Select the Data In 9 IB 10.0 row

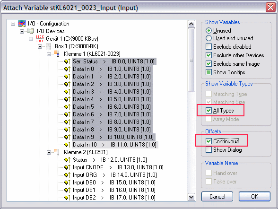click(x=113, y=137)
